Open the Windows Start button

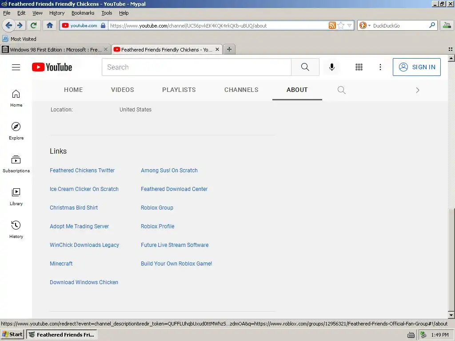coord(12,335)
